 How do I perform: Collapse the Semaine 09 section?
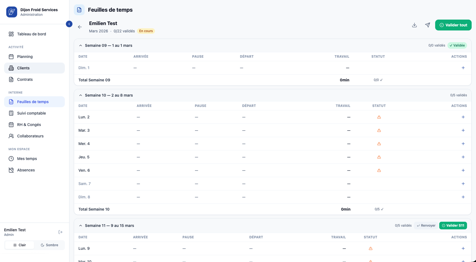pyautogui.click(x=81, y=45)
